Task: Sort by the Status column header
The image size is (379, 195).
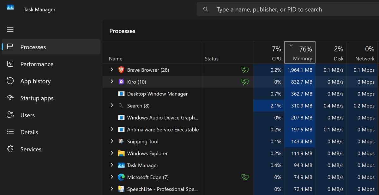Action: (x=227, y=52)
